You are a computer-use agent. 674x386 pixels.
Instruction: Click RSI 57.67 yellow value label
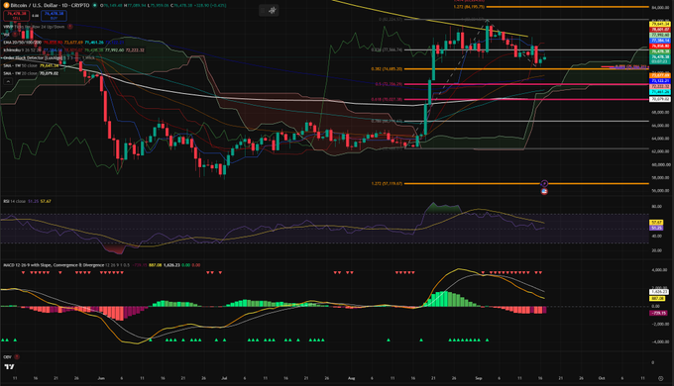657,223
